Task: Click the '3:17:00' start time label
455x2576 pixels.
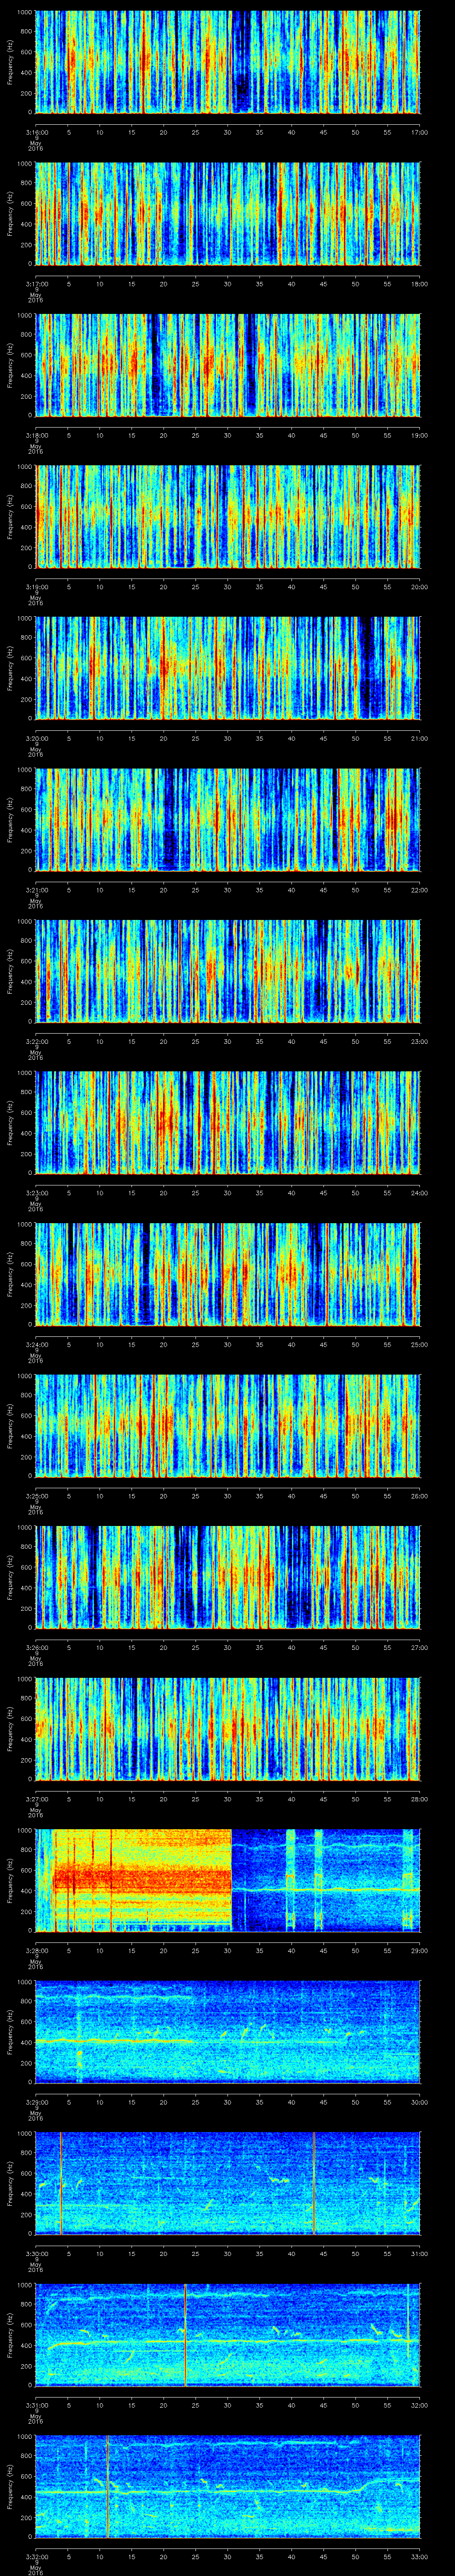Action: [x=36, y=284]
